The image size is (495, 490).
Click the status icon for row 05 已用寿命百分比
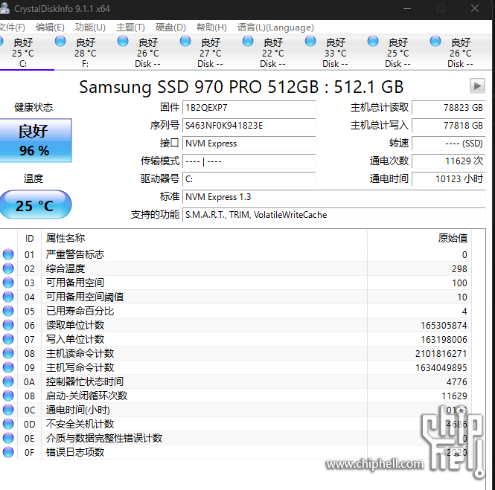coord(8,311)
